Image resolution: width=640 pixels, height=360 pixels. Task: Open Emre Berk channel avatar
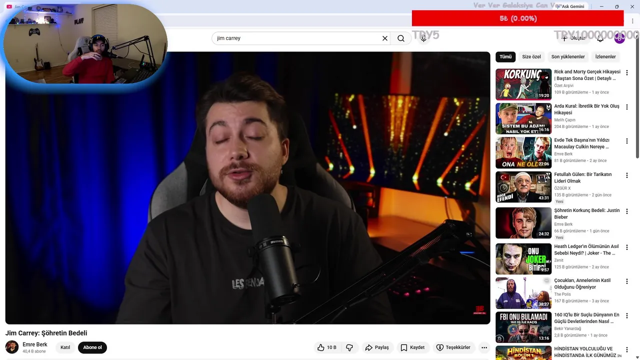[12, 347]
